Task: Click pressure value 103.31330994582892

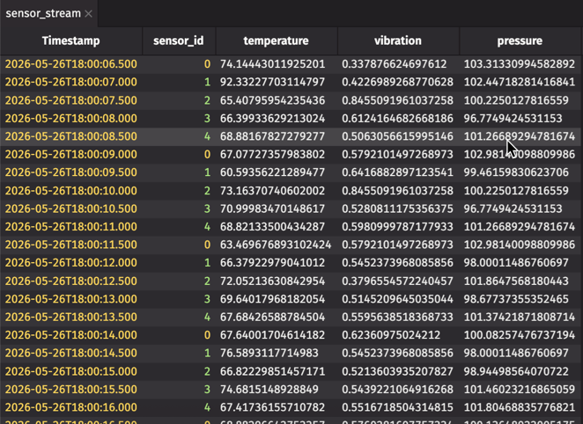Action: pyautogui.click(x=520, y=64)
